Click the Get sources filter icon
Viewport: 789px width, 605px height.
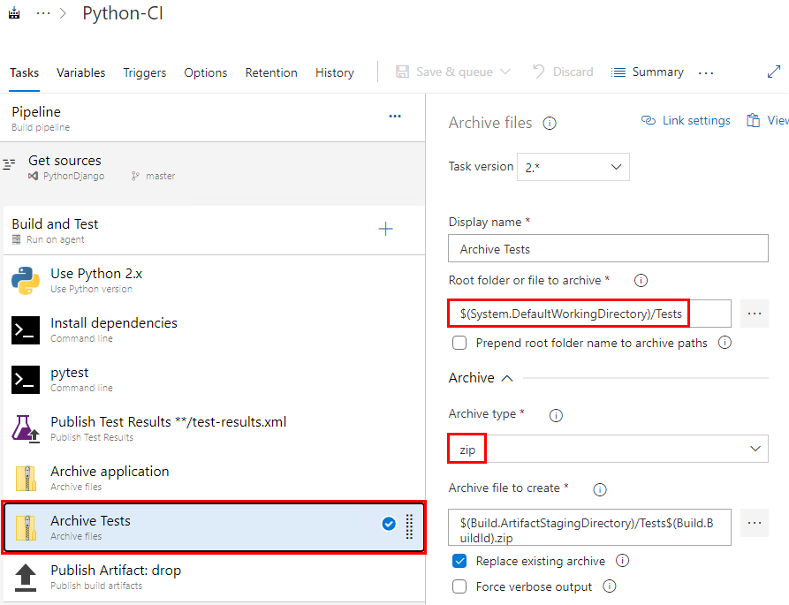tap(9, 163)
